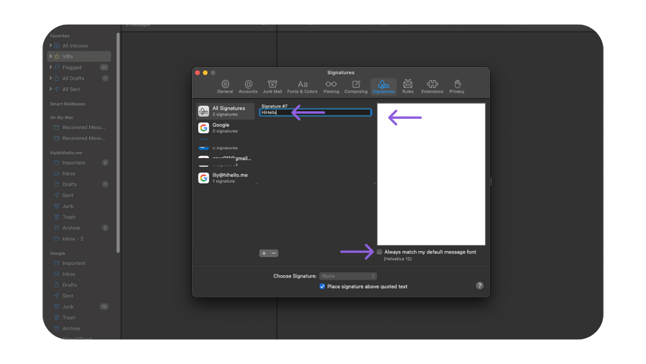Select the Google account with 0 signatures
This screenshot has width=646, height=364.
225,128
